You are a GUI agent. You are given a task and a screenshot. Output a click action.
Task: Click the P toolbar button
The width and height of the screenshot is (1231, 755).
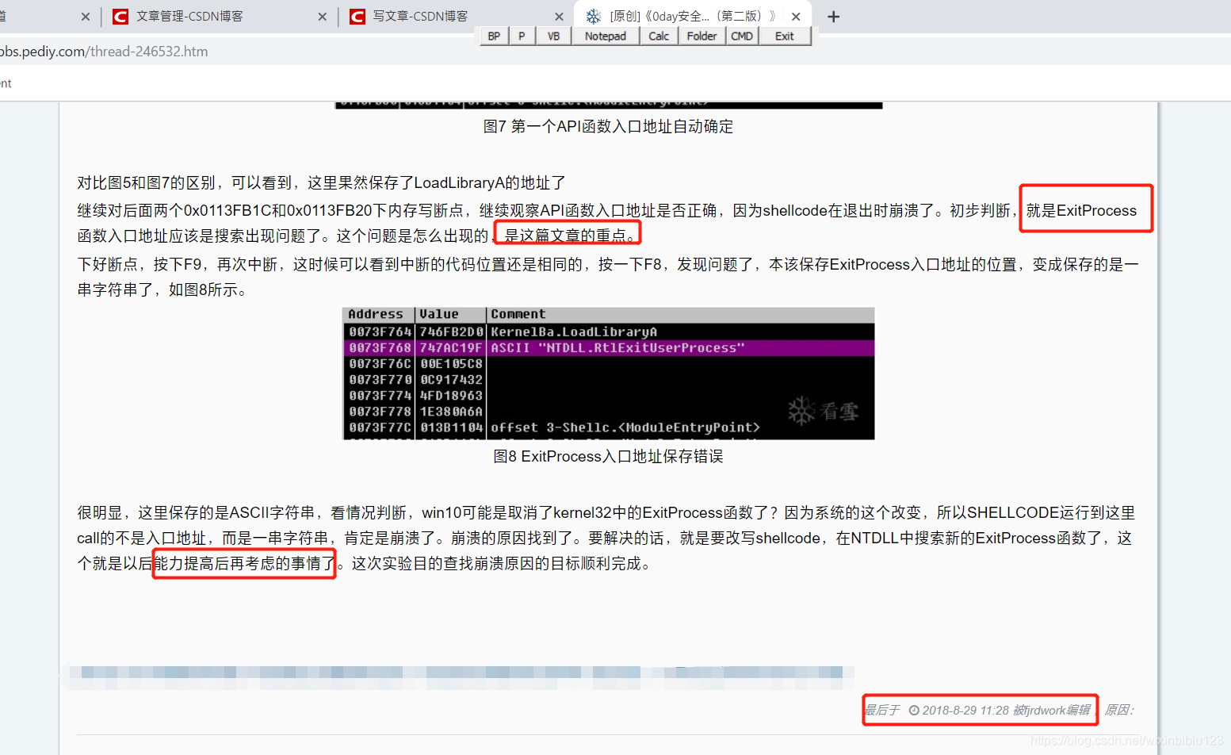[x=522, y=36]
